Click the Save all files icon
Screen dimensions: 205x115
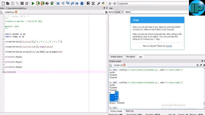[x=17, y=4]
